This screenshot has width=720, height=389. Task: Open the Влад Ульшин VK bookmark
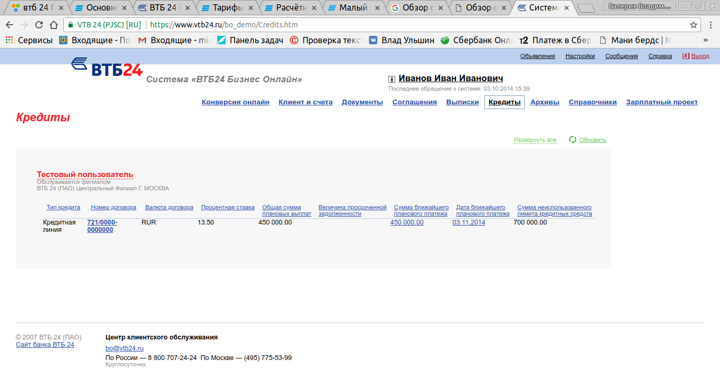401,40
